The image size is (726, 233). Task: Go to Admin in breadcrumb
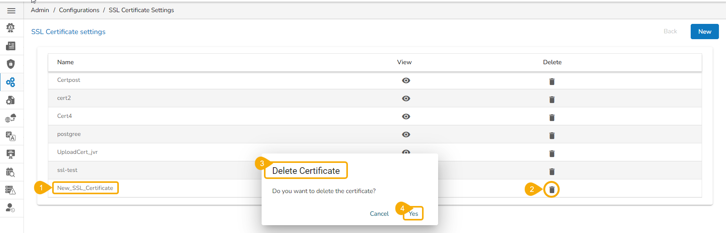40,10
